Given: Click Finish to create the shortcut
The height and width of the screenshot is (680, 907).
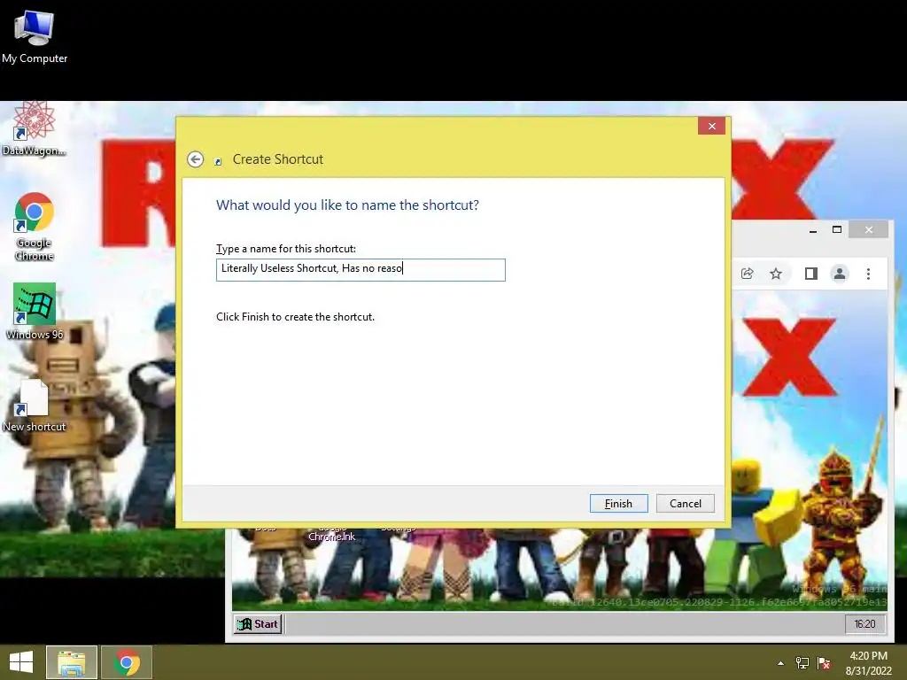Looking at the screenshot, I should click(x=618, y=503).
